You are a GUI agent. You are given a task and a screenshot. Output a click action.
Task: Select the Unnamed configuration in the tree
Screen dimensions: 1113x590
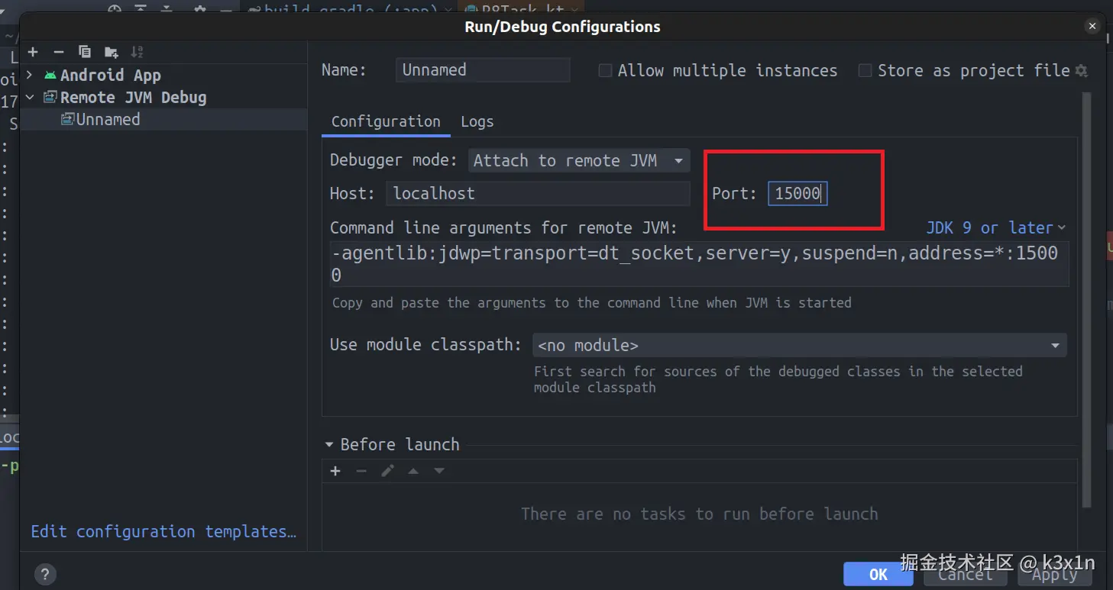[x=163, y=119]
